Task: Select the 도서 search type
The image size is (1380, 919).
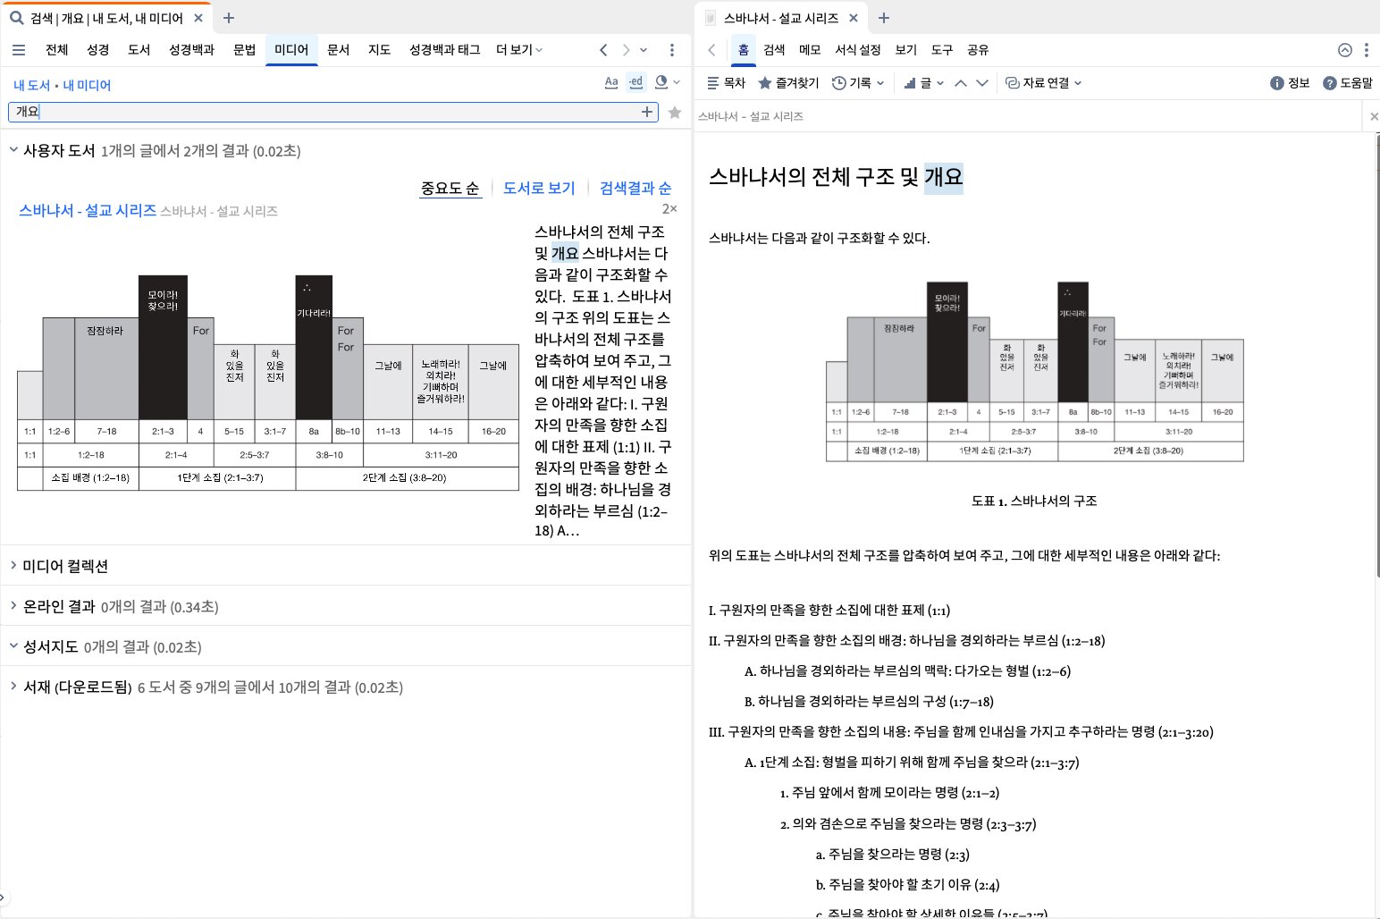Action: coord(139,50)
